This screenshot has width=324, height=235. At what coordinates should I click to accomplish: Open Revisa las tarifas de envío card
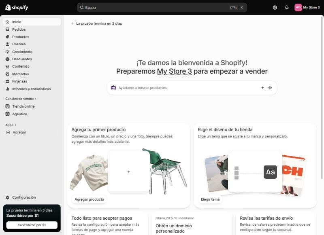point(276,223)
